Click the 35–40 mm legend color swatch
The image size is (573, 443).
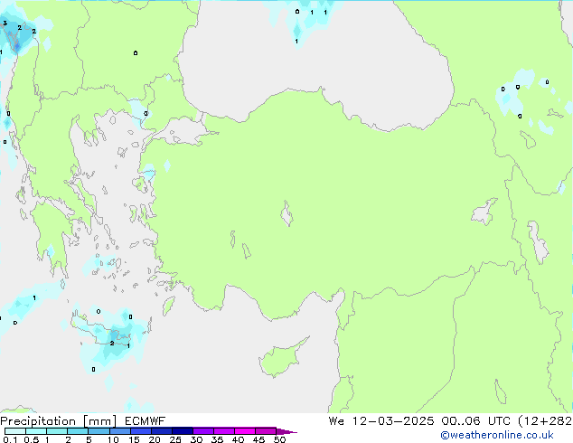coord(224,431)
